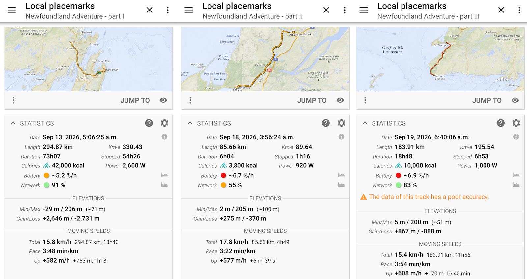Open the part III track map thumbnail
Screen dimensions: 527x279
click(440, 59)
